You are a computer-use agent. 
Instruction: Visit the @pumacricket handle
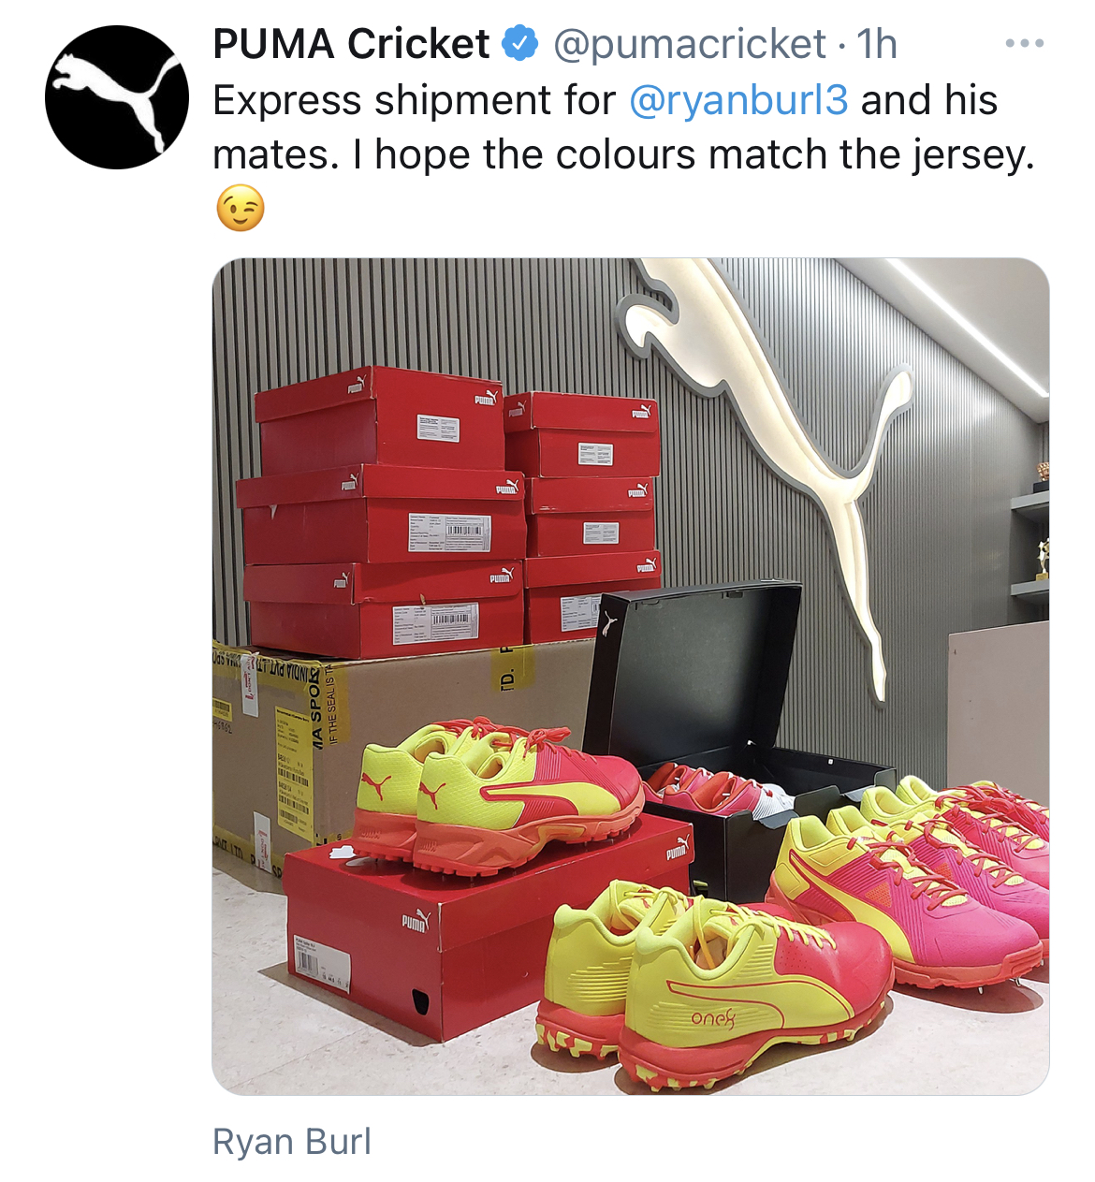point(690,44)
